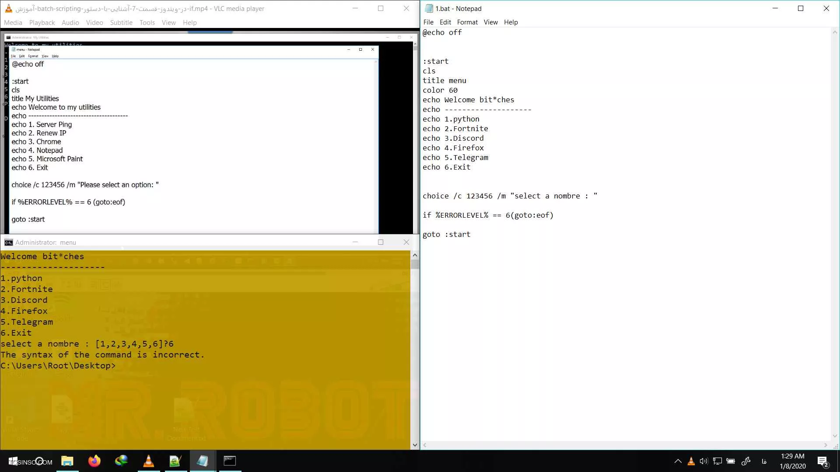Open Edit menu in 1.bat Notepad
This screenshot has width=840, height=472.
445,22
